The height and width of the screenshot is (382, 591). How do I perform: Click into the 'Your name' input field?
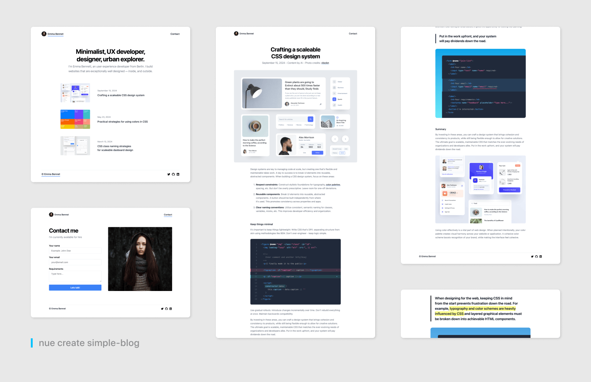click(x=75, y=251)
